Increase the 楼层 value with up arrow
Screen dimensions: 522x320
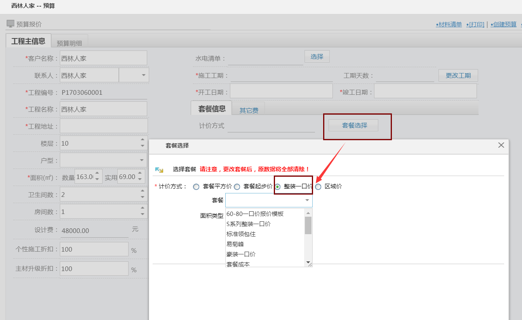click(x=143, y=140)
